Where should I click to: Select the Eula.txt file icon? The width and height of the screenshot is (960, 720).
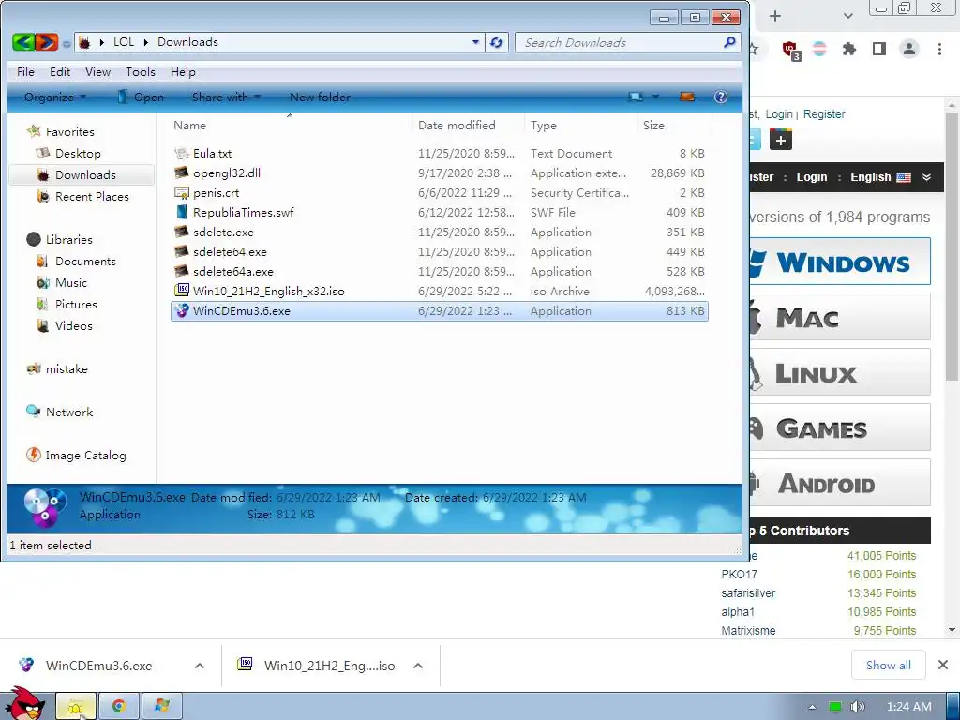[181, 153]
